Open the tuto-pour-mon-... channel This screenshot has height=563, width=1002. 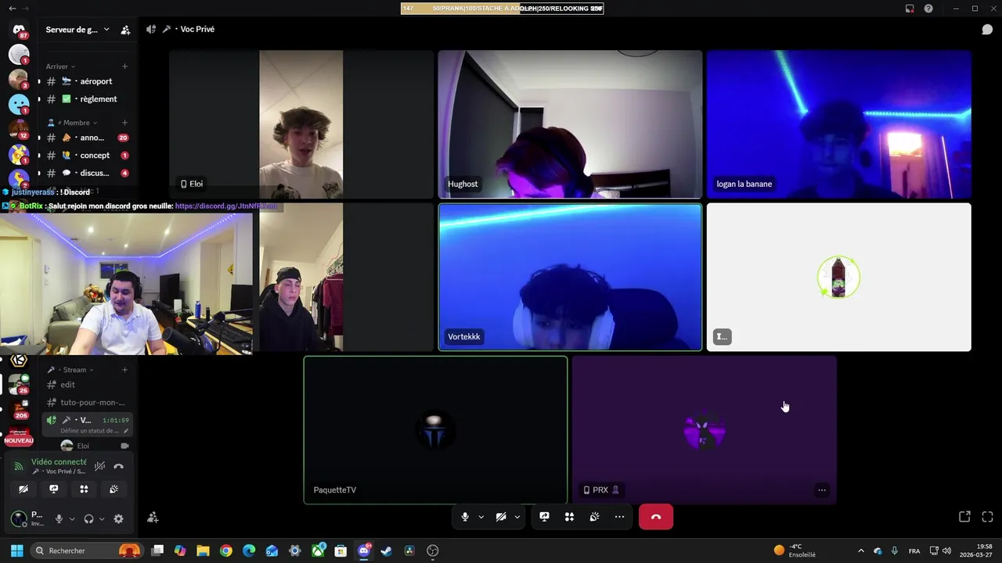86,403
